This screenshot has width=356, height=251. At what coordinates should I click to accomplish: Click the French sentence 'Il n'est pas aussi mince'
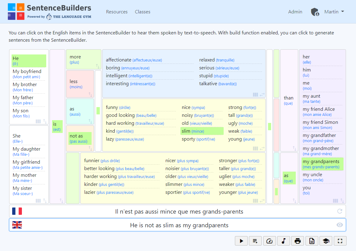(x=179, y=211)
